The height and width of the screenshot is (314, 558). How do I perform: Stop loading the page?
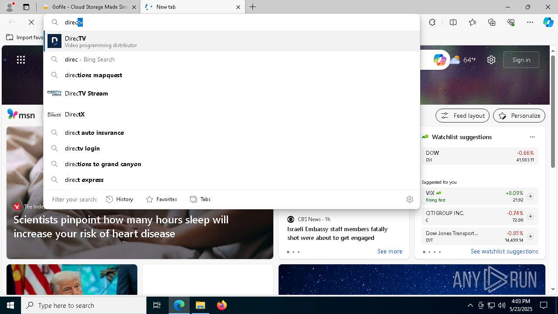tap(31, 22)
